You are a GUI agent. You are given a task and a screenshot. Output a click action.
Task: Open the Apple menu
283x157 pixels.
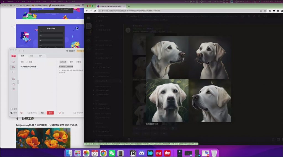coord(3,1)
